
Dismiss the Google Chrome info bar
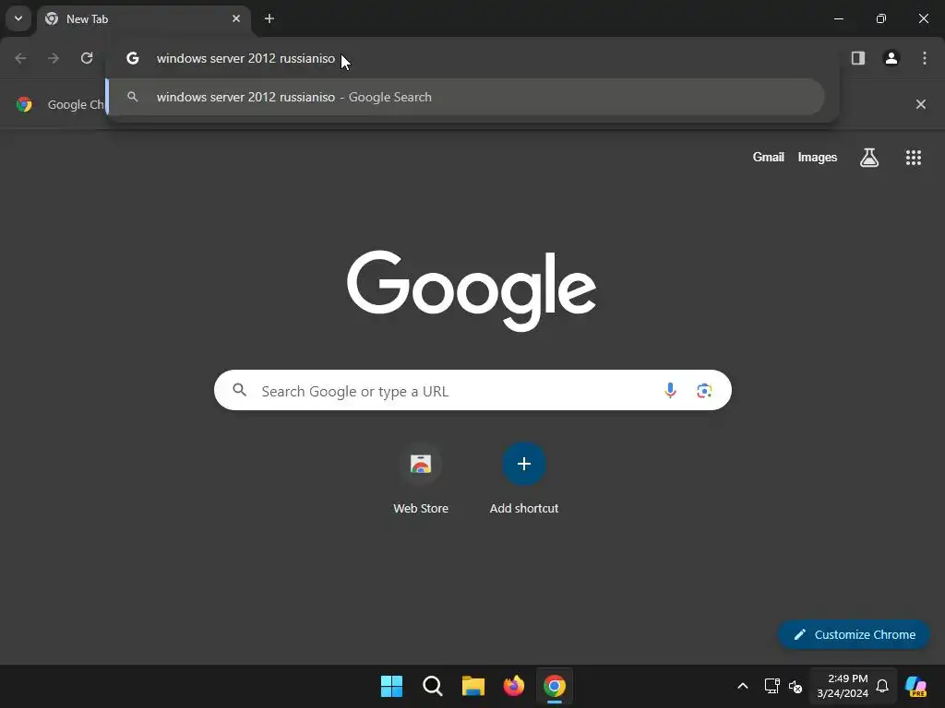[x=921, y=104]
